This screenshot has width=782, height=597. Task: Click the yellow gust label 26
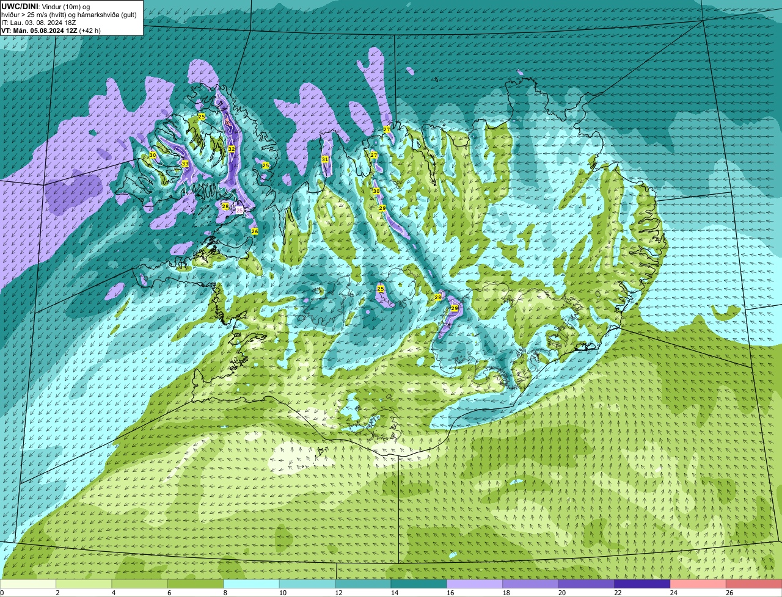(x=255, y=231)
